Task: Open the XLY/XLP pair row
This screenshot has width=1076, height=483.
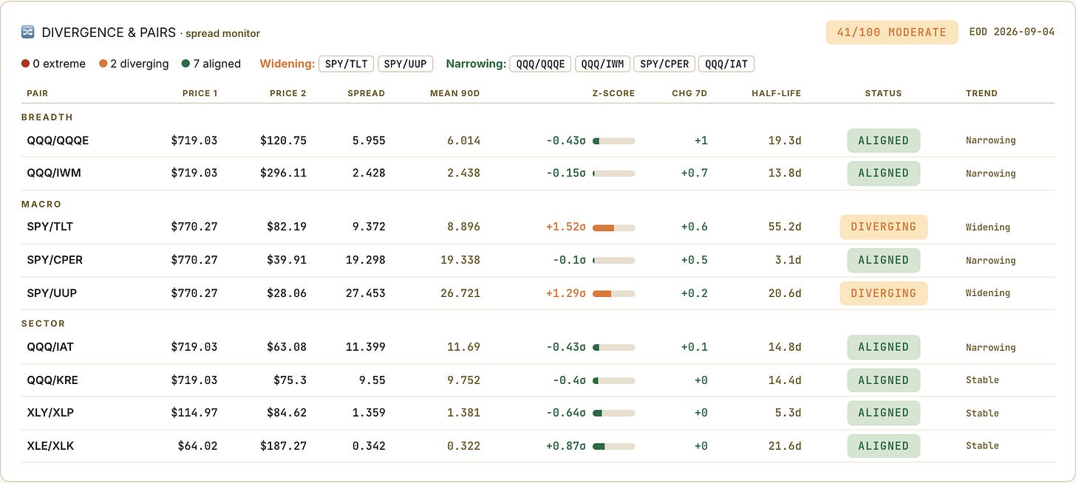Action: point(538,413)
